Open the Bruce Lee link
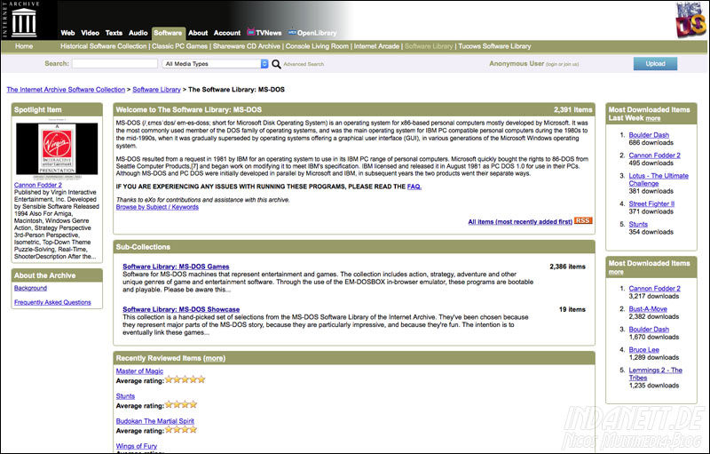This screenshot has width=710, height=454. coord(644,350)
